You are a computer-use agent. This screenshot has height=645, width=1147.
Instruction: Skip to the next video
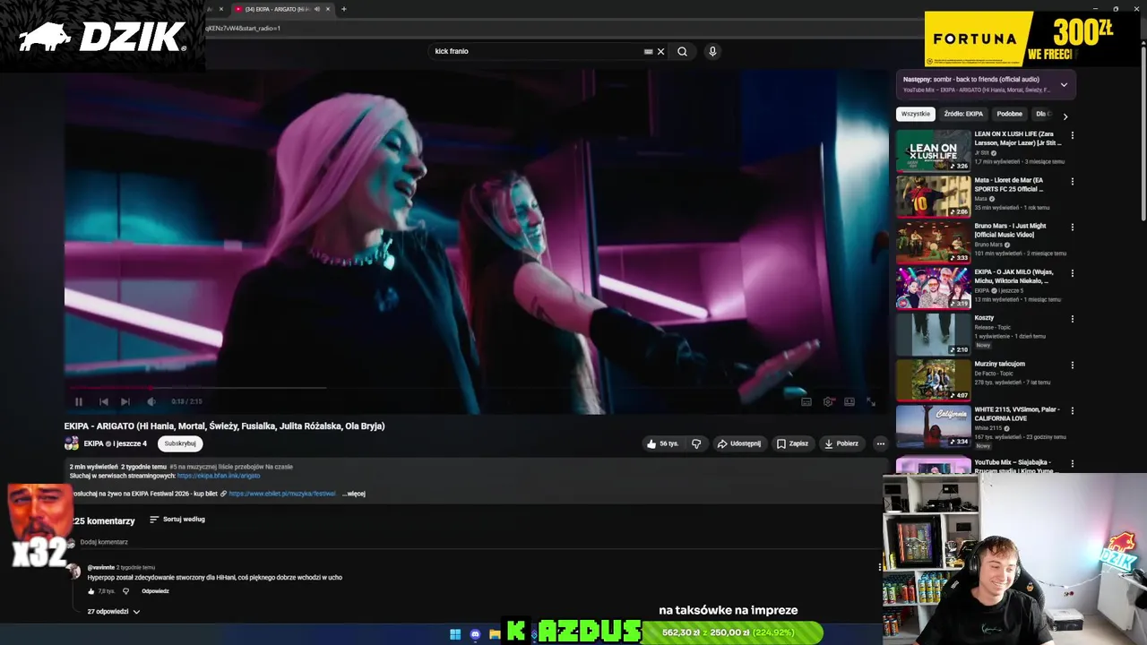pyautogui.click(x=125, y=402)
